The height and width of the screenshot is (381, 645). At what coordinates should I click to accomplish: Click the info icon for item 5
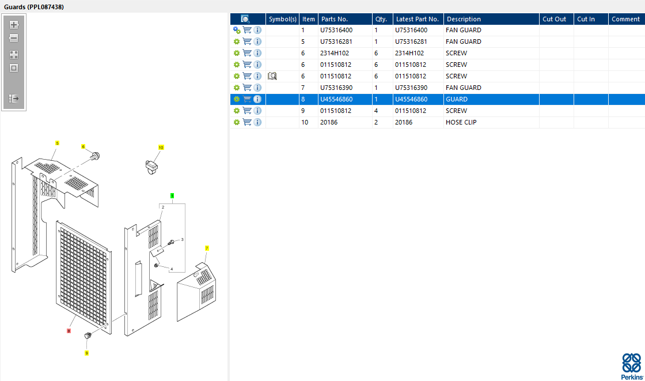pyautogui.click(x=257, y=42)
